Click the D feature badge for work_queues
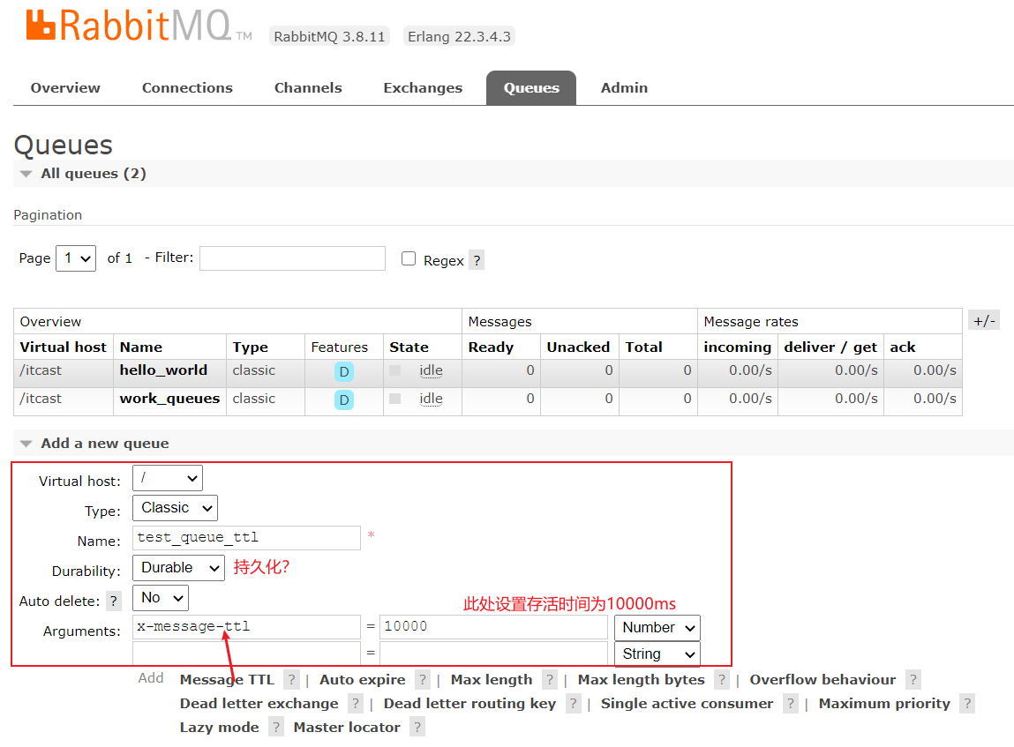This screenshot has height=747, width=1014. [344, 400]
